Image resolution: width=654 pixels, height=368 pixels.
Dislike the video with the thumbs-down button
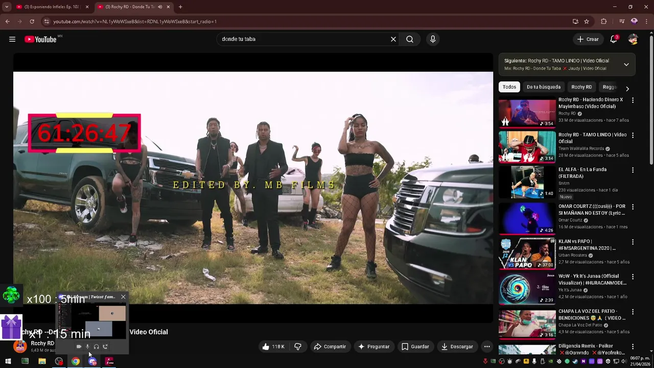[298, 347]
